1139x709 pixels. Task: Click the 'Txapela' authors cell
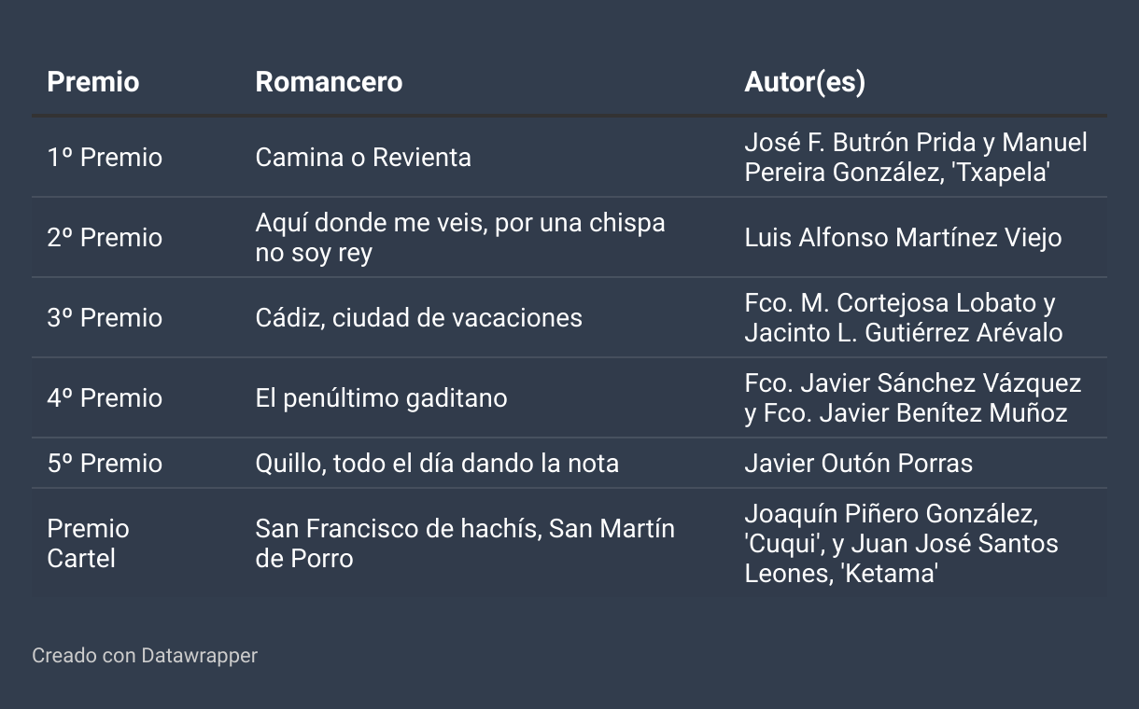(x=916, y=158)
